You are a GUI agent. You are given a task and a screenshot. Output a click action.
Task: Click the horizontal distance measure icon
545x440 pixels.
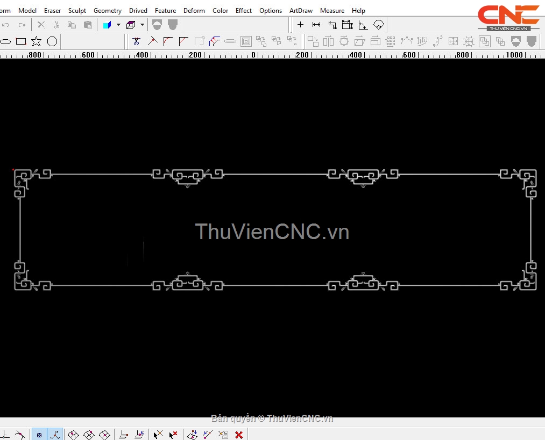(x=316, y=25)
